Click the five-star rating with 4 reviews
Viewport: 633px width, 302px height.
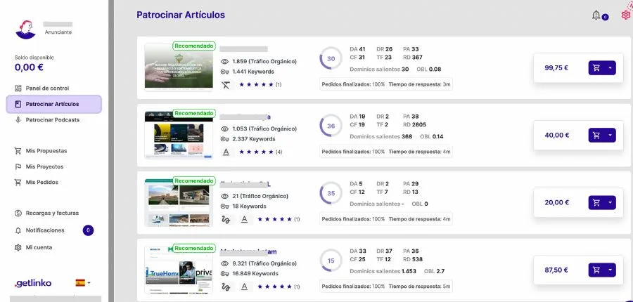pos(256,152)
